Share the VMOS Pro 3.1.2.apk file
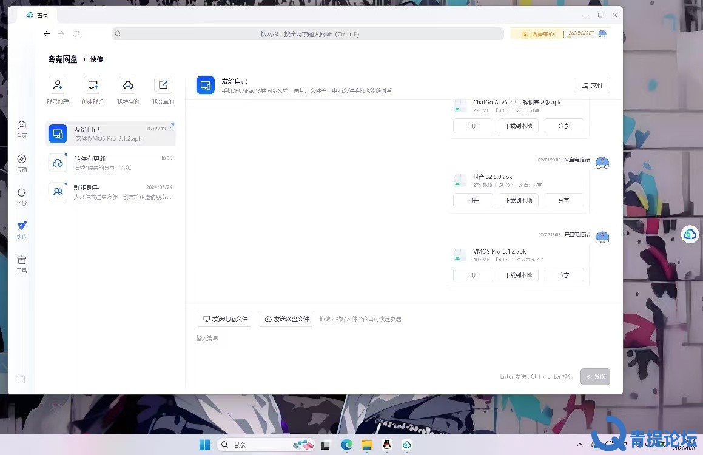The image size is (703, 455). [x=563, y=275]
